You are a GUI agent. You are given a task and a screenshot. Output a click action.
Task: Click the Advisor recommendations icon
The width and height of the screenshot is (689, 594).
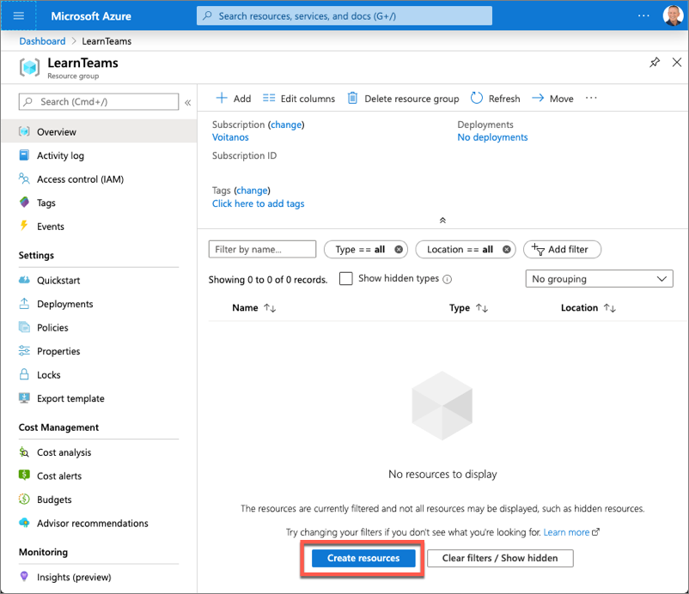24,523
